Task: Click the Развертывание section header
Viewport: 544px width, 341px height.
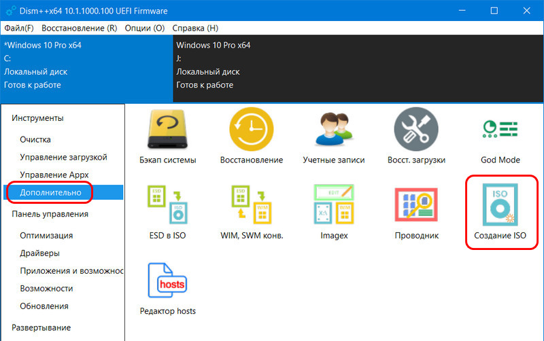Action: pos(41,327)
